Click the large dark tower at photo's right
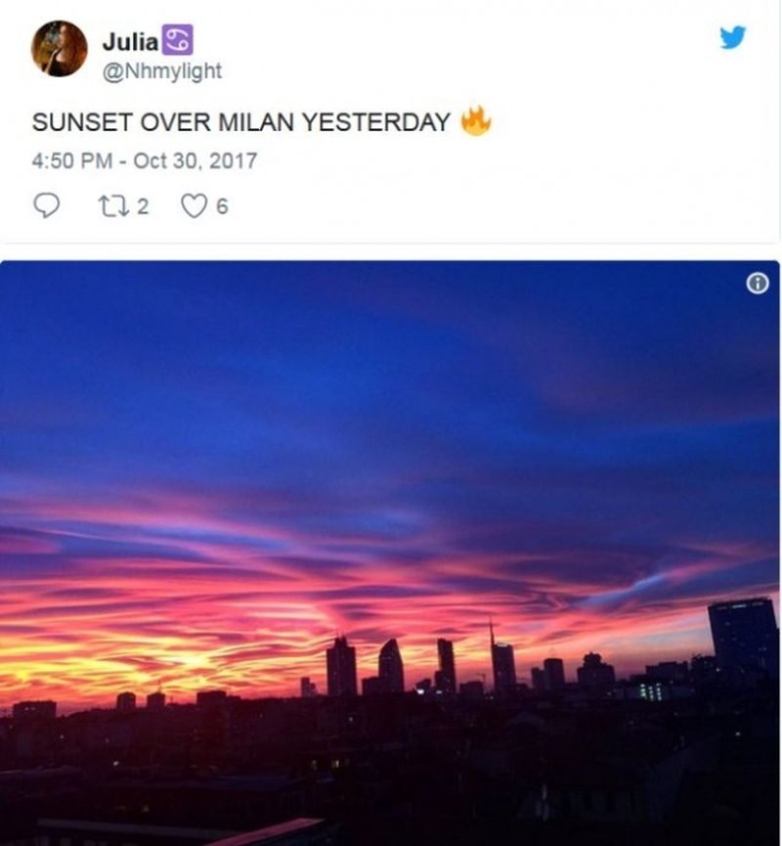Viewport: 782px width, 846px height. (x=743, y=640)
